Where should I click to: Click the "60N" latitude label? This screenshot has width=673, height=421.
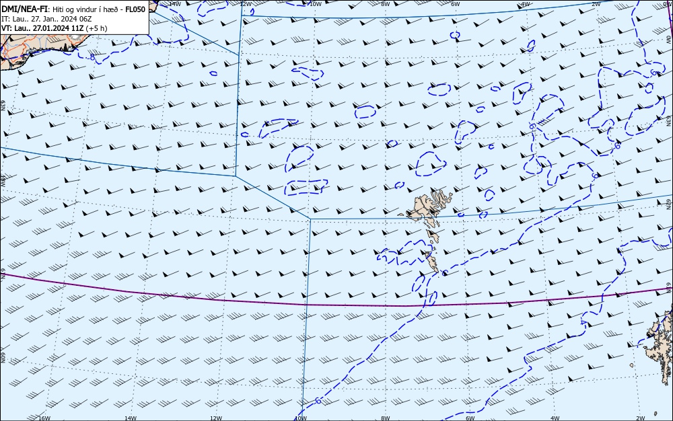click(x=3, y=358)
